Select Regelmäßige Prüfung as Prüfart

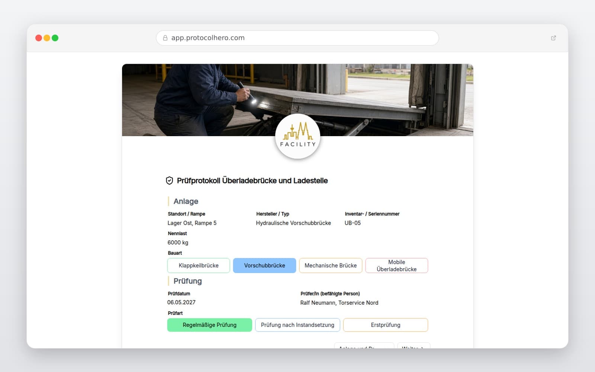[x=209, y=325]
